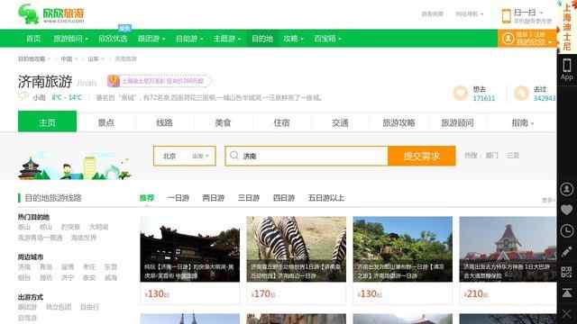Open the red-roofed castle tour thumbnail priced 210
The height and width of the screenshot is (324, 577).
508,249
